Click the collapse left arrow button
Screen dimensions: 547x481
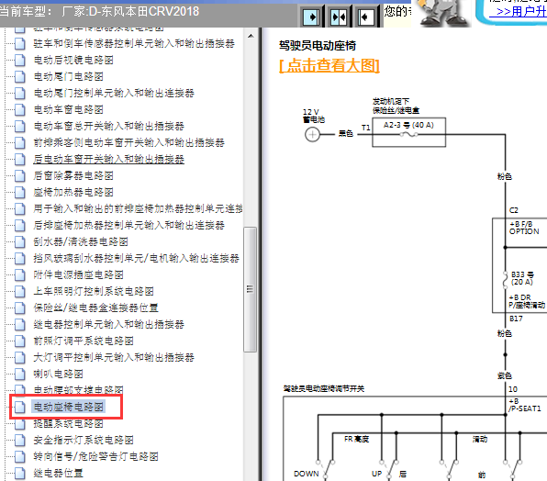pyautogui.click(x=365, y=17)
